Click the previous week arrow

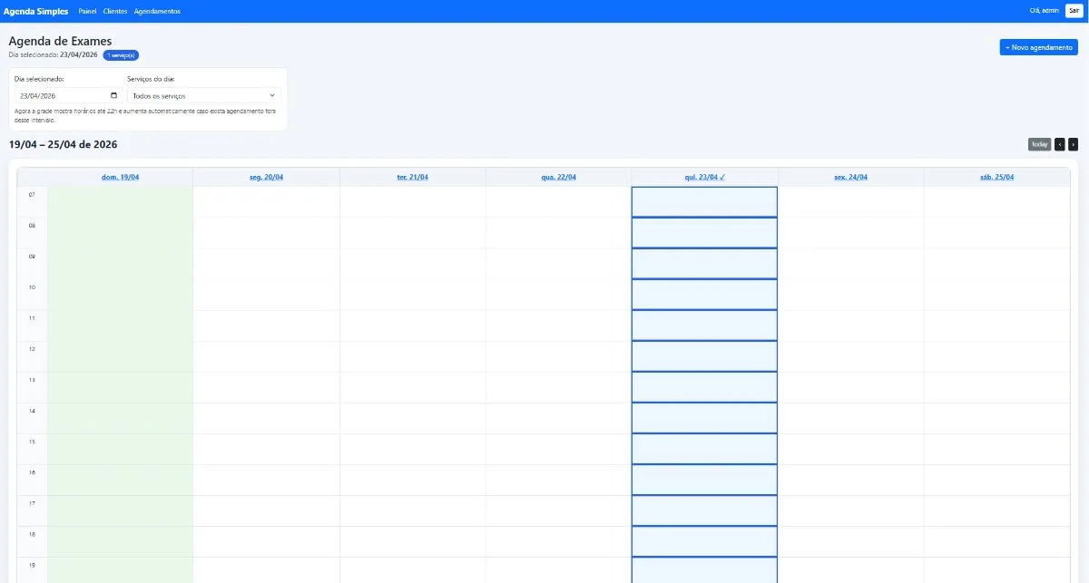(1058, 143)
